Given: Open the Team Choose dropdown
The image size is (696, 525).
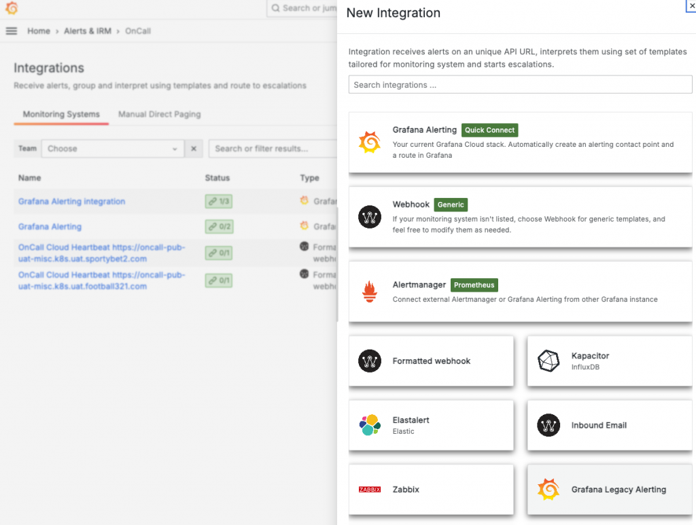Looking at the screenshot, I should click(112, 148).
